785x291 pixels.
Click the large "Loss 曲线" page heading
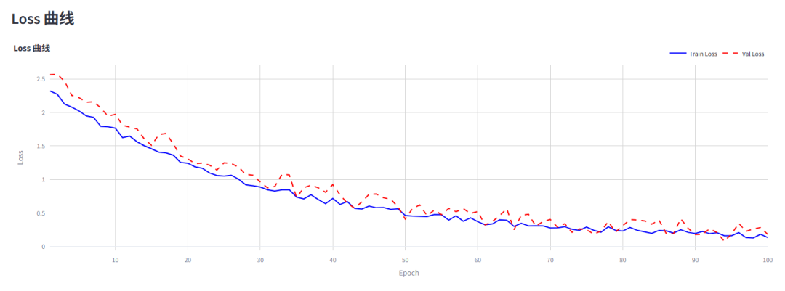coord(43,19)
